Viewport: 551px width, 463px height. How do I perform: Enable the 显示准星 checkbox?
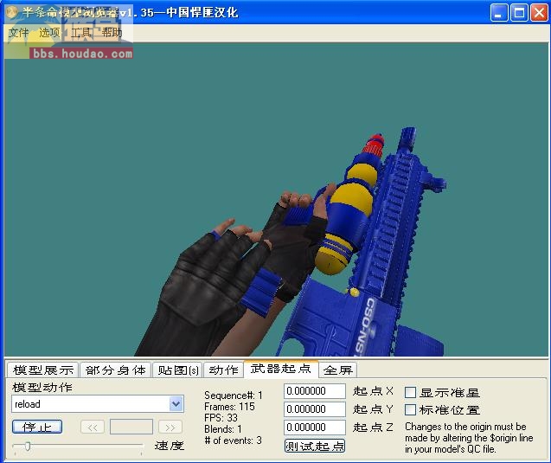410,392
